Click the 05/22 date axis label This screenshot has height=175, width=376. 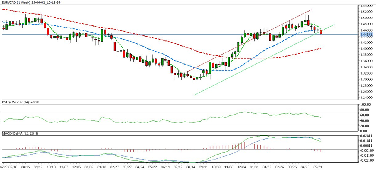[x=153, y=167]
